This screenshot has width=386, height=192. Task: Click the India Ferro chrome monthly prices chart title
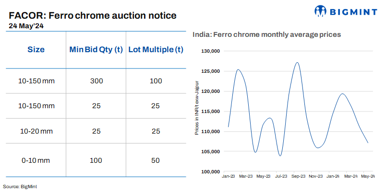coord(266,34)
